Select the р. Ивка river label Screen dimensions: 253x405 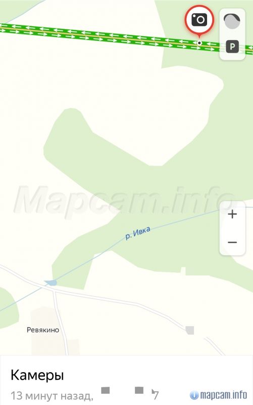pyautogui.click(x=138, y=233)
